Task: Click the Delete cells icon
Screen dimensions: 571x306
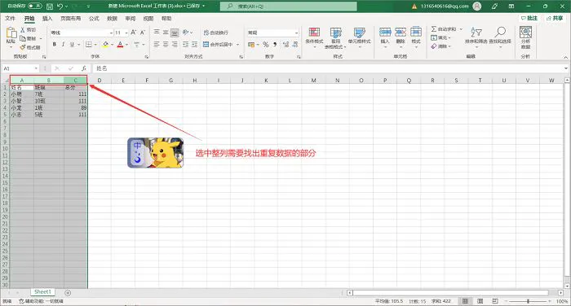Action: [x=401, y=32]
